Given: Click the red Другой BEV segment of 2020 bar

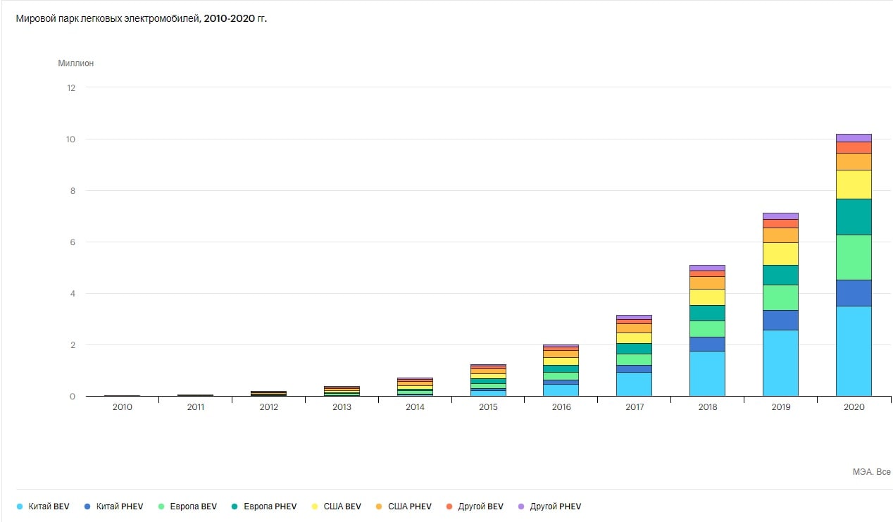Looking at the screenshot, I should pos(854,147).
